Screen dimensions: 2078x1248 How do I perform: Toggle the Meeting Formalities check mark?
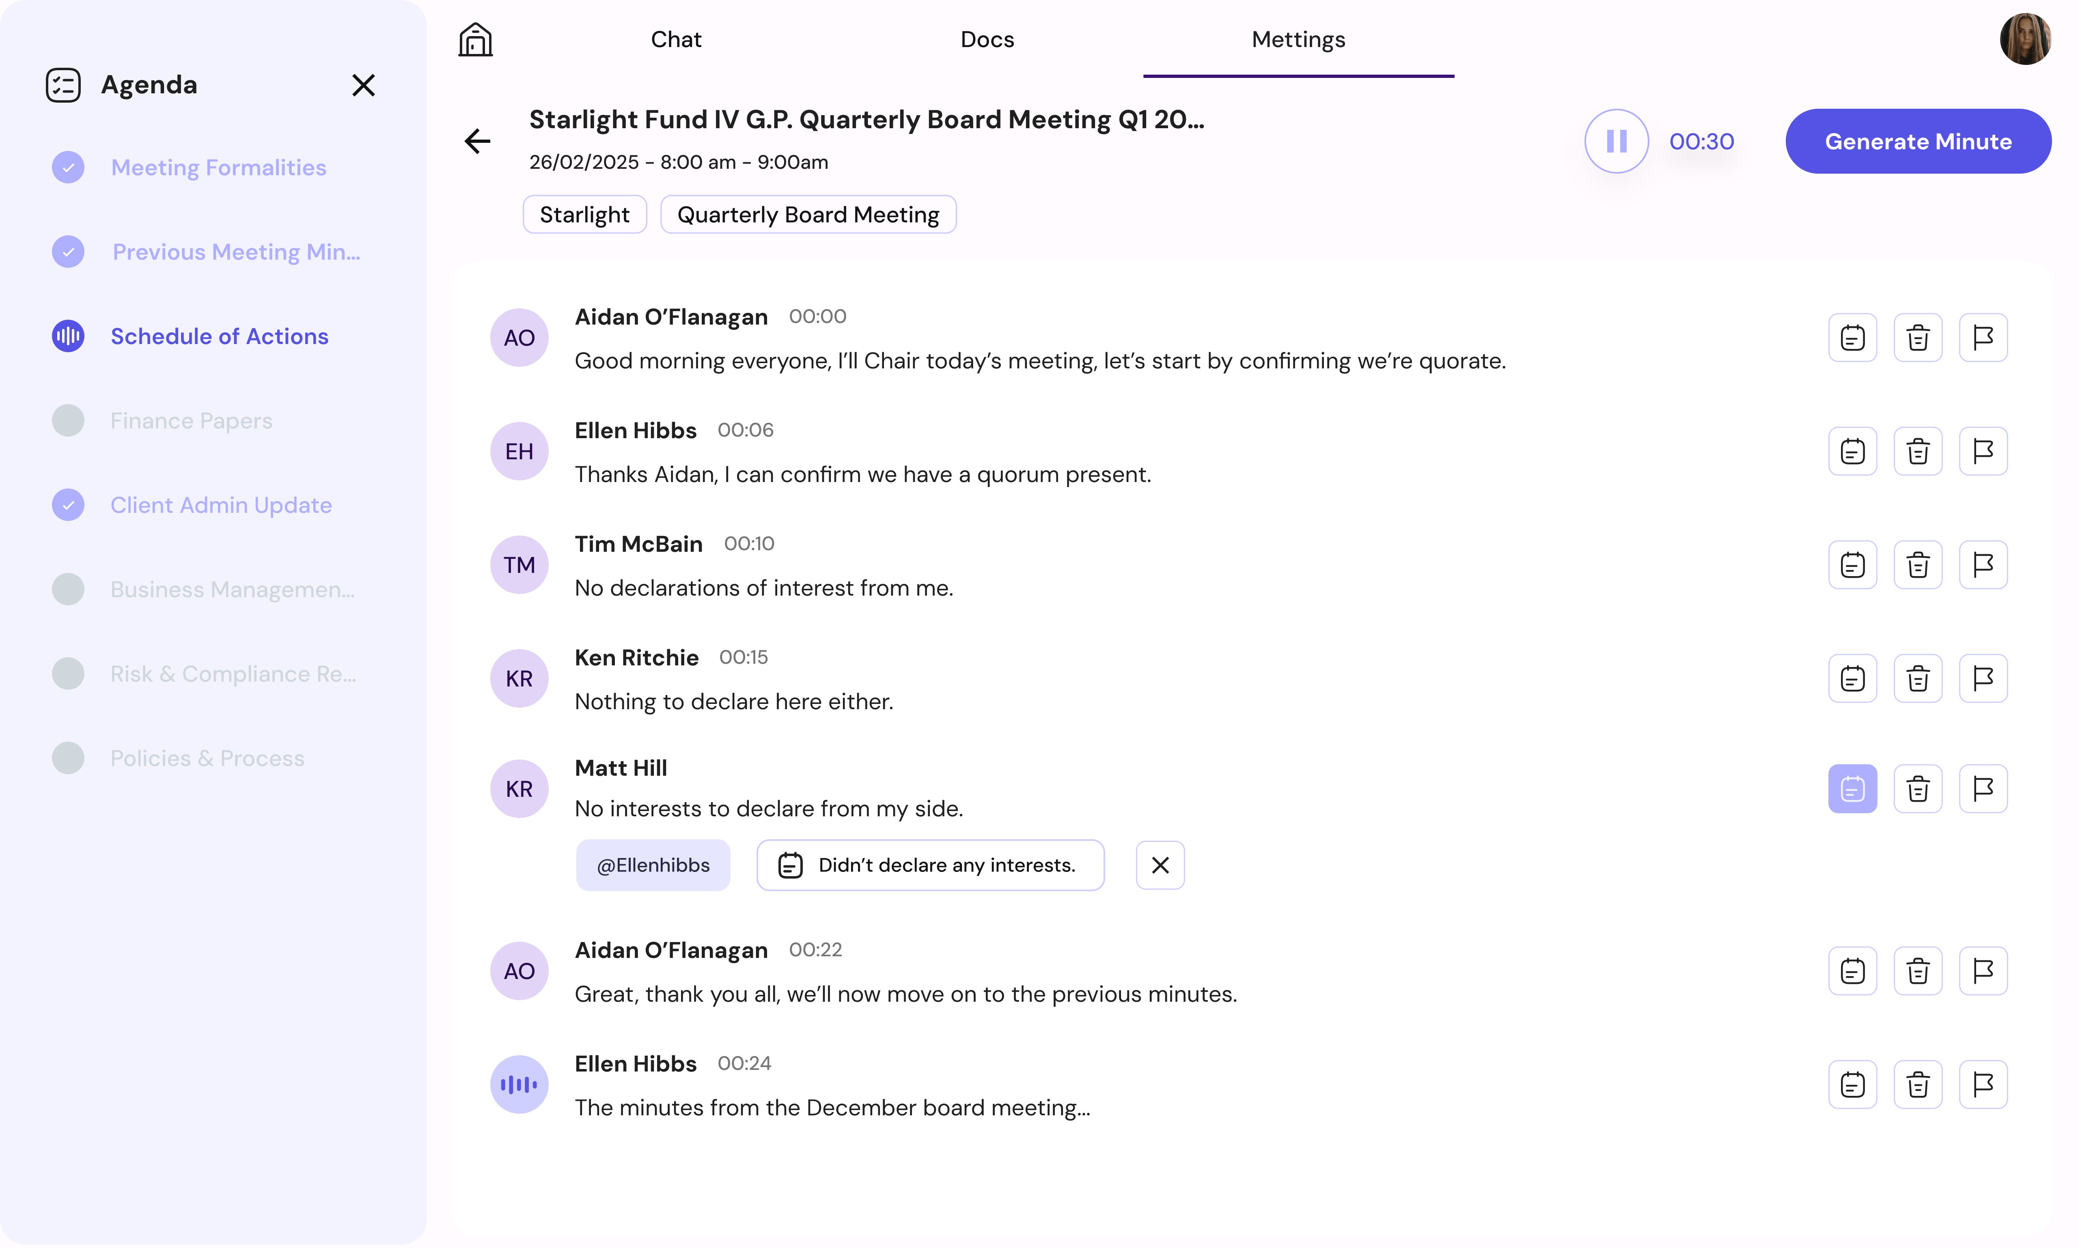[x=68, y=167]
